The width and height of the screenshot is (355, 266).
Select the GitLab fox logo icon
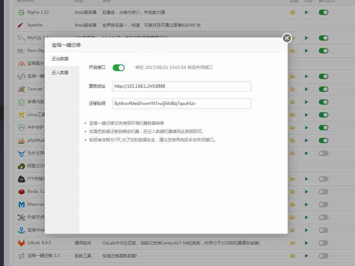[21, 243]
